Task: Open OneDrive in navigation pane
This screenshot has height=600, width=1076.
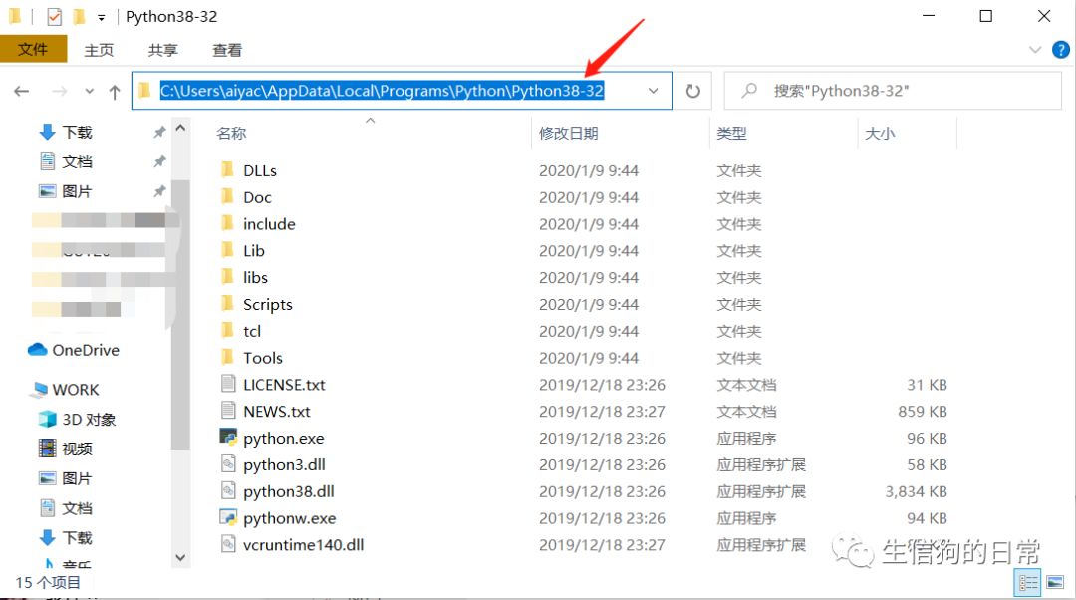Action: (74, 350)
